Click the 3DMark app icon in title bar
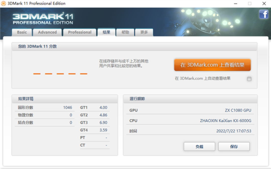Image resolution: width=271 pixels, height=169 pixels. coord(4,4)
